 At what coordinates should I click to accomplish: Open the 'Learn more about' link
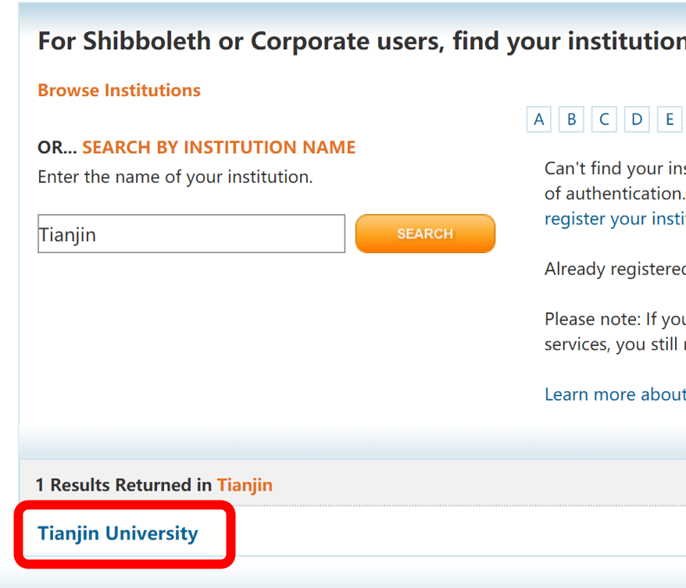point(614,394)
